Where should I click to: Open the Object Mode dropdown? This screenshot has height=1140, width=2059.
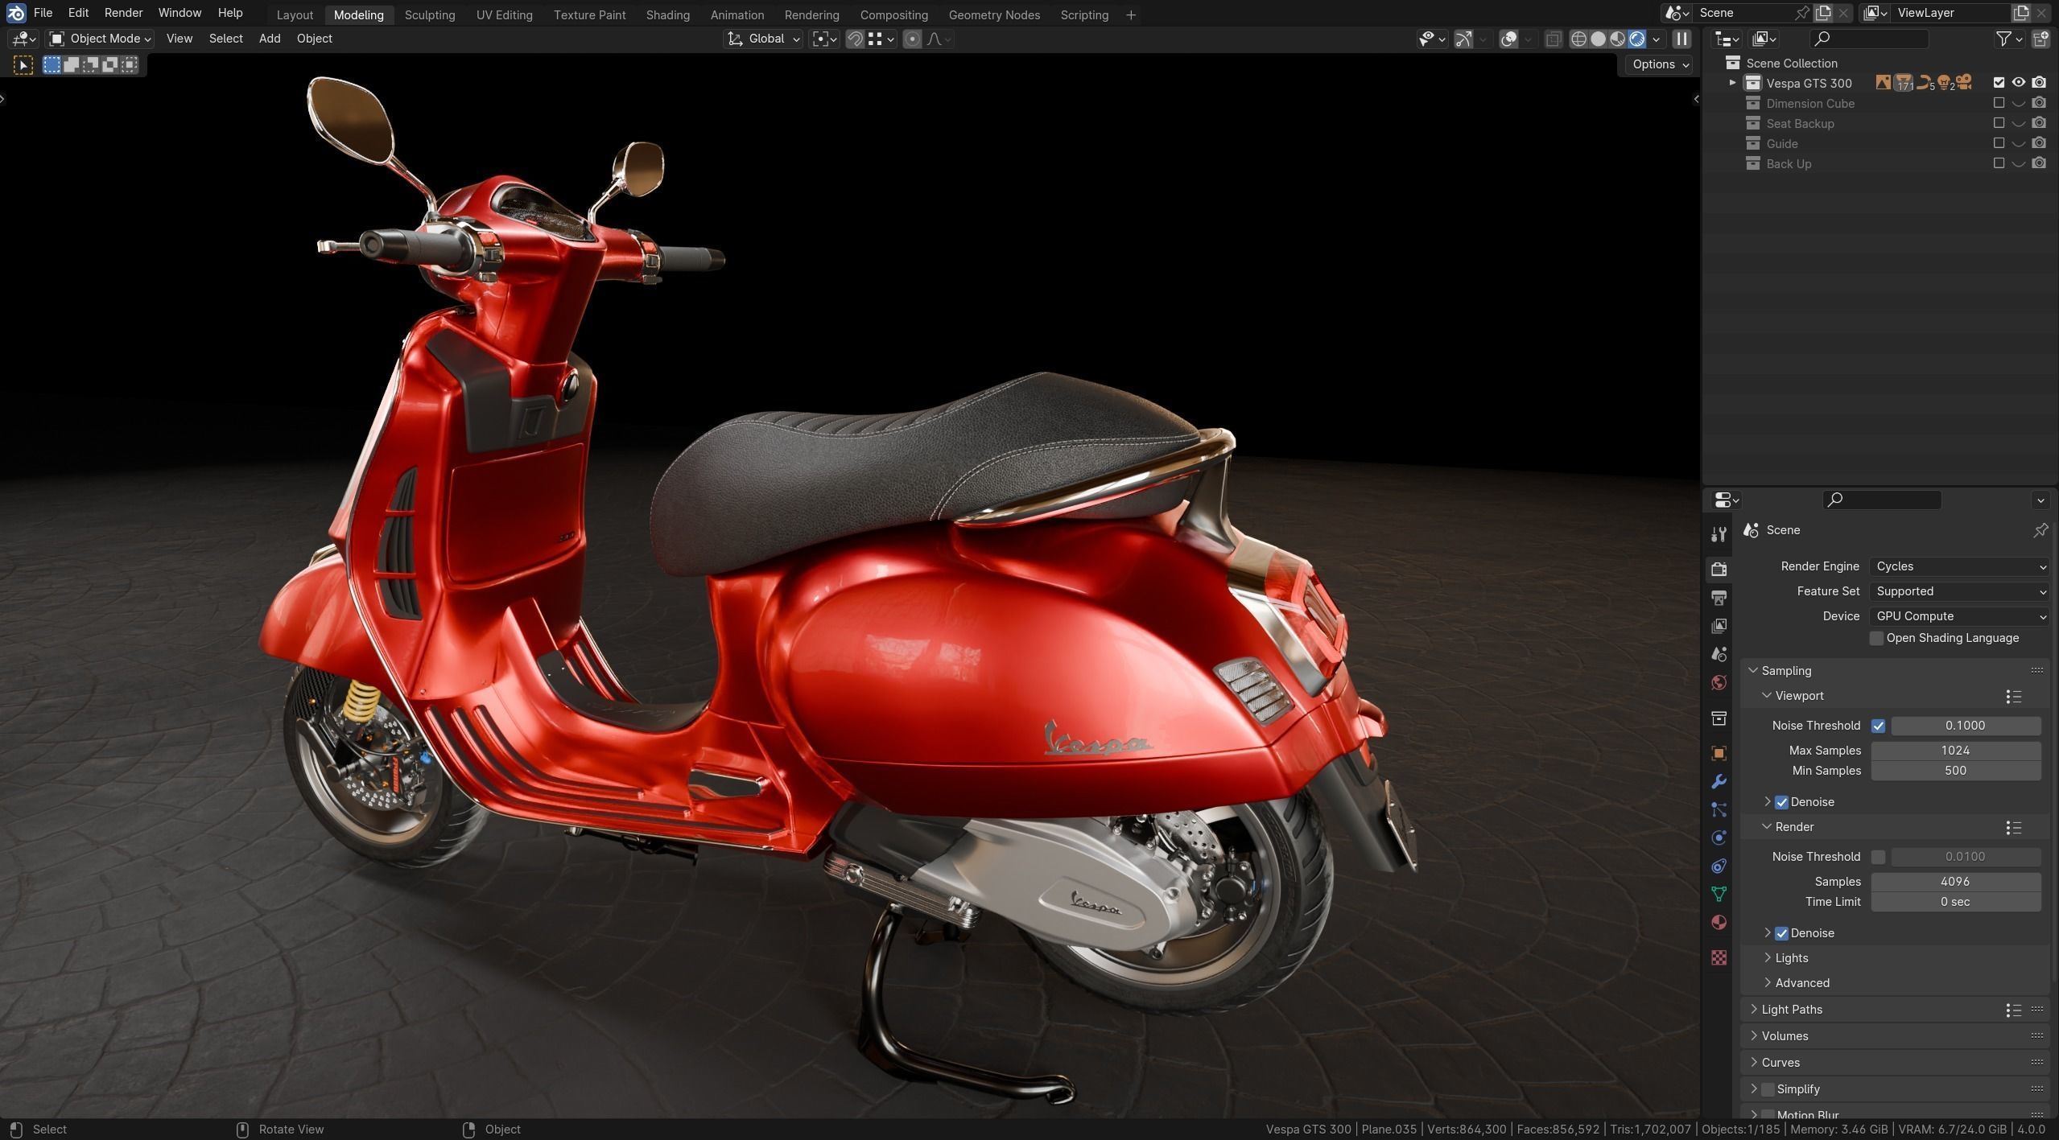[100, 39]
